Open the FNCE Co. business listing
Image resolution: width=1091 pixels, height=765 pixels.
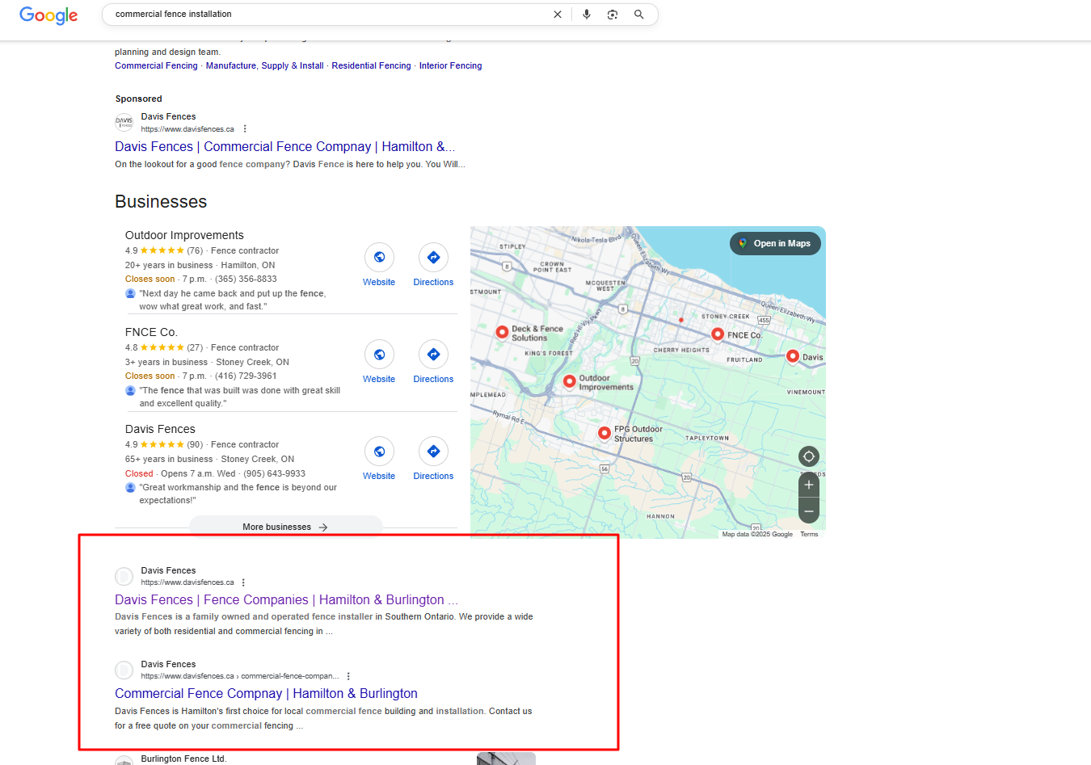[x=151, y=332]
